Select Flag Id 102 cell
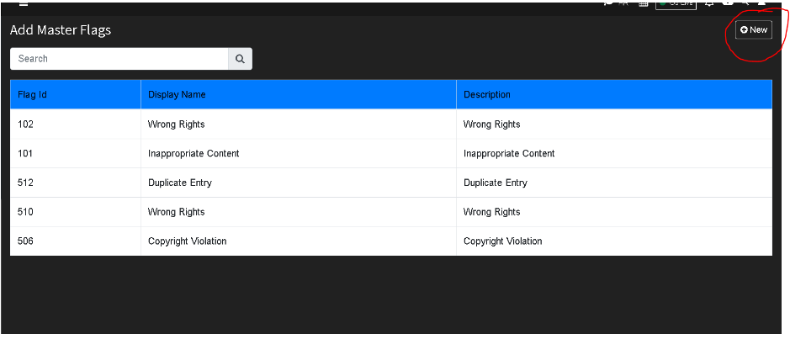Screen dimensions: 790x339 pos(76,124)
